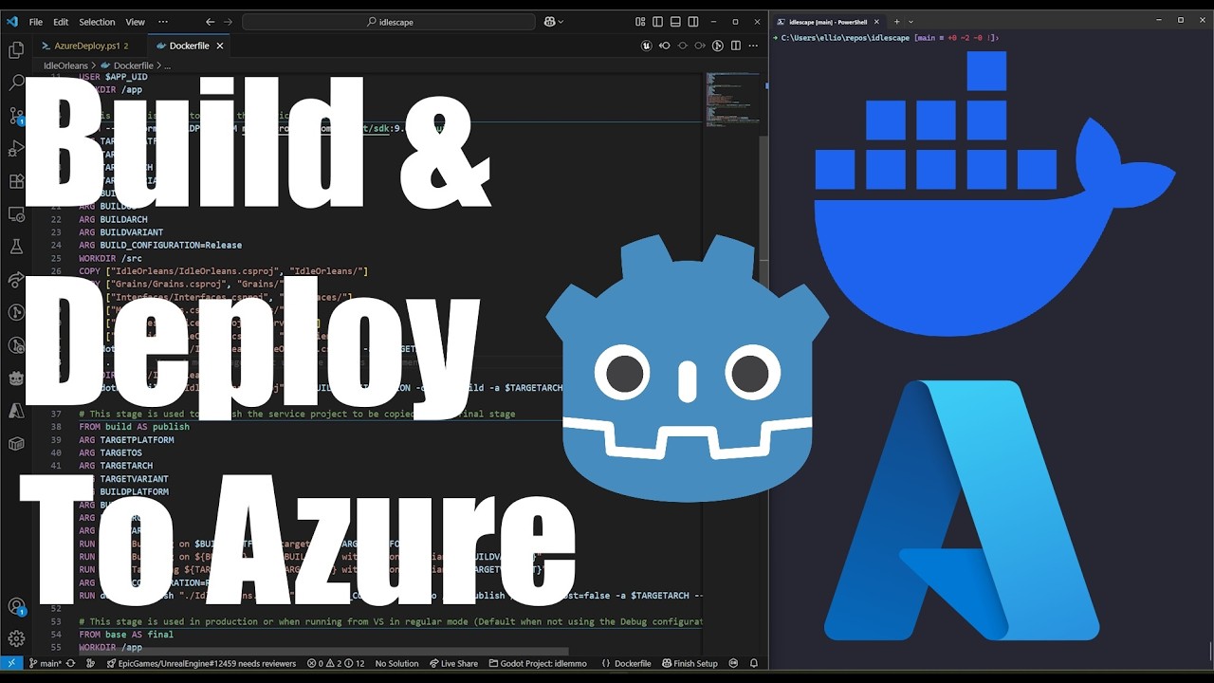Click the remote window indicator in status bar
1214x683 pixels.
tap(11, 663)
